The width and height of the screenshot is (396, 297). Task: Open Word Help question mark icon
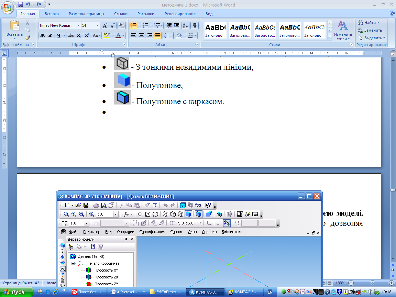click(x=392, y=13)
